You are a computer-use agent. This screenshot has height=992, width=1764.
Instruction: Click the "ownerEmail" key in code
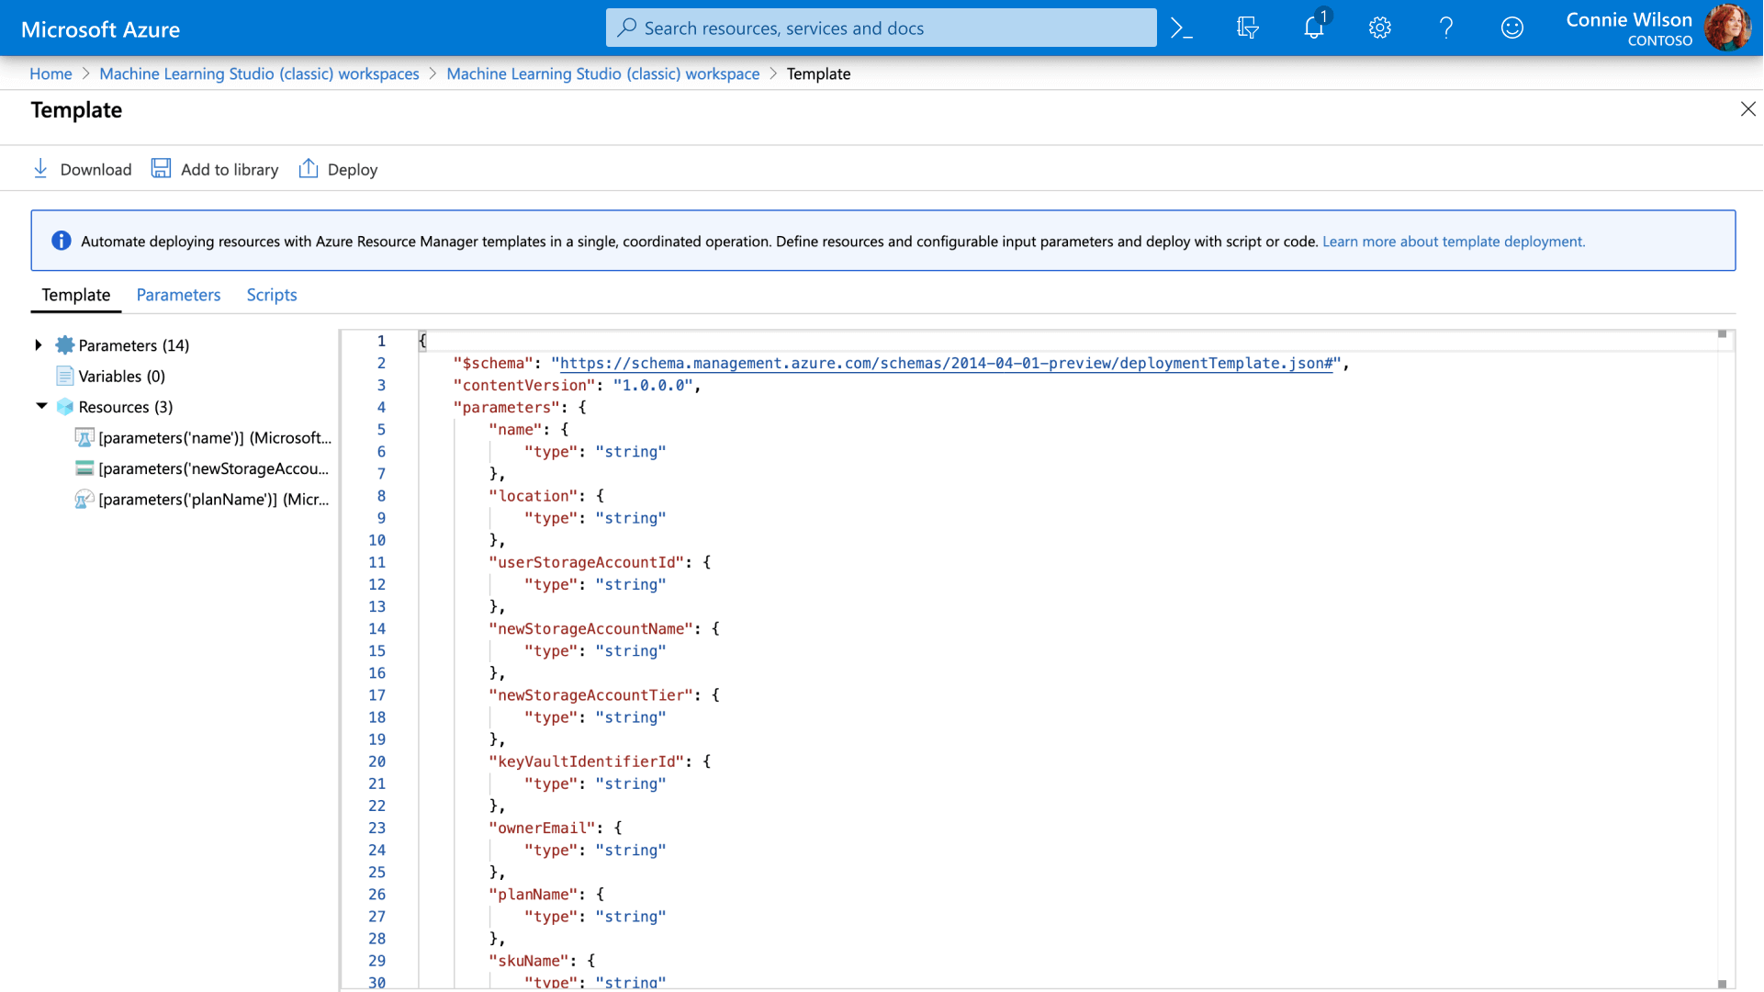[x=543, y=828]
